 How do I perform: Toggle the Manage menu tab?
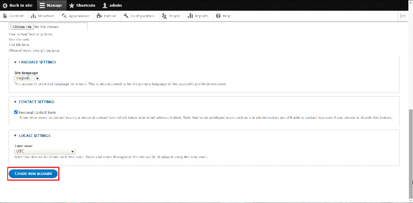[x=51, y=5]
